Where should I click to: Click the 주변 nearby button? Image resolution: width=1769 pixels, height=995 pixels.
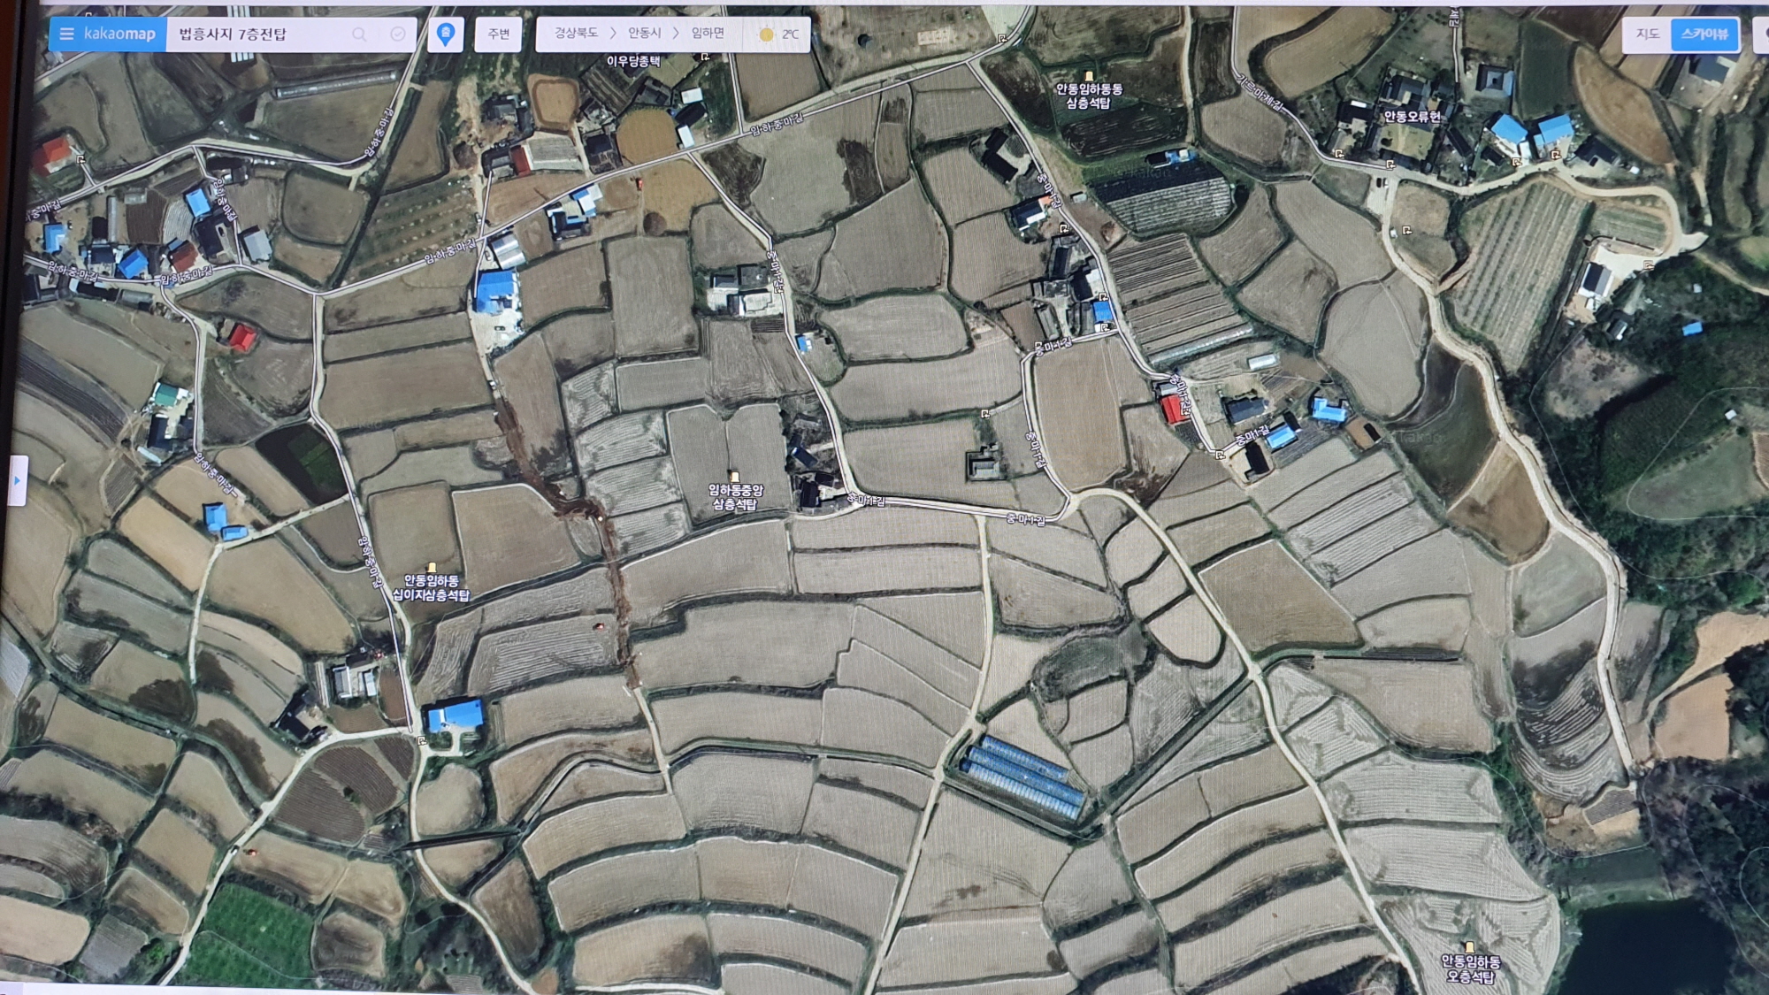(x=498, y=34)
